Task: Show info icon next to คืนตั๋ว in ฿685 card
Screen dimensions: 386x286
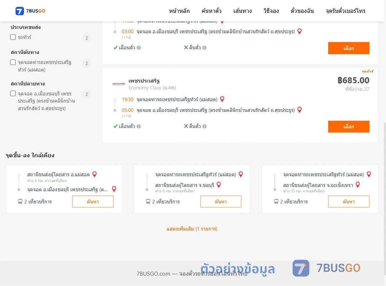Action: coord(204,126)
